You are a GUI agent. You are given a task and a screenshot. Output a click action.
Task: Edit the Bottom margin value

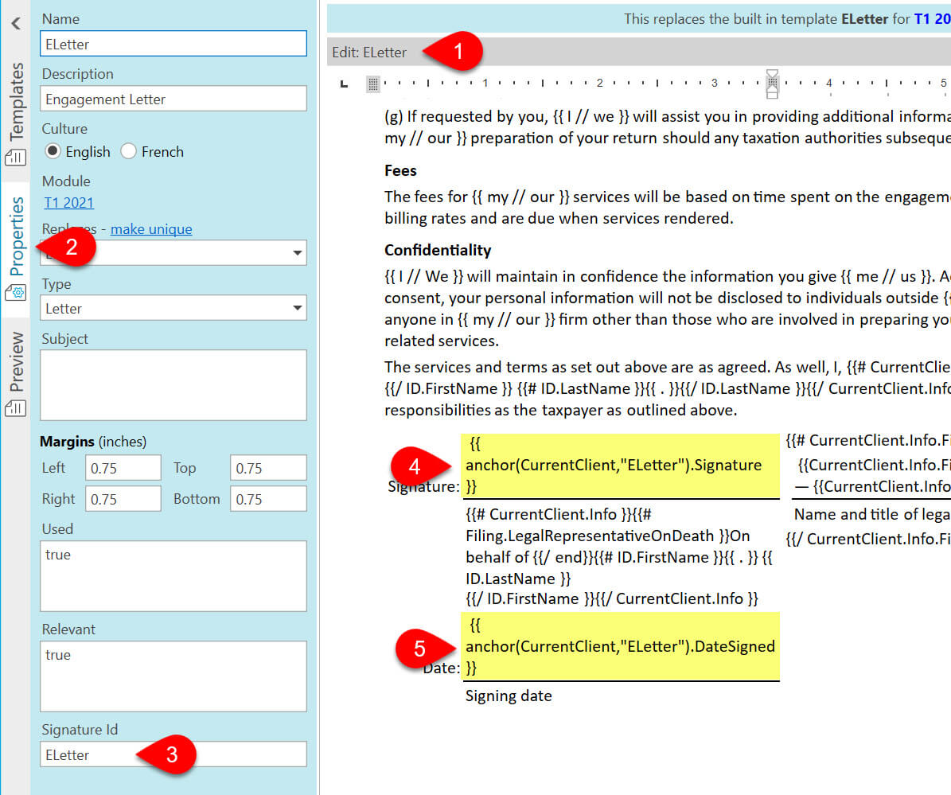(269, 499)
